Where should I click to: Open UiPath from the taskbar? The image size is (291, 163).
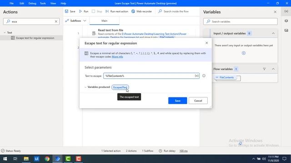[36, 159]
